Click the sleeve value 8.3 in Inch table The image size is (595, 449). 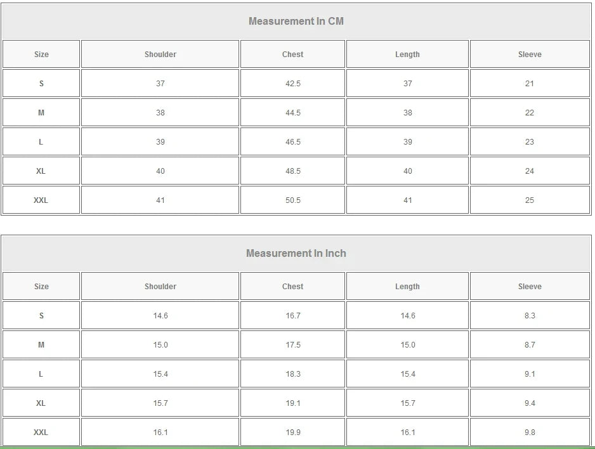click(x=530, y=316)
